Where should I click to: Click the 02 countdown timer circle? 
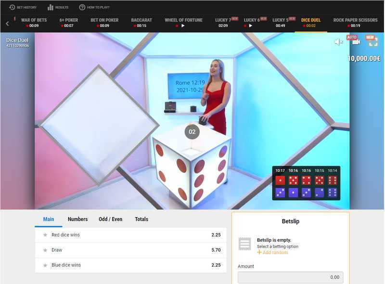click(192, 132)
